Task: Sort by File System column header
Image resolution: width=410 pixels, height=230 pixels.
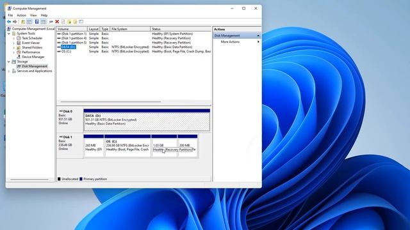Action: coord(130,29)
